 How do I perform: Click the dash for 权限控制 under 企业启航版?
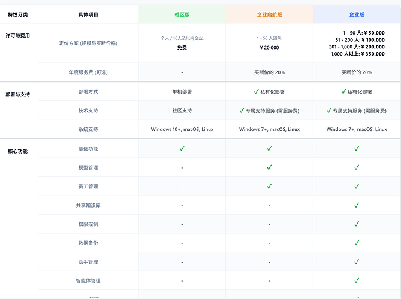(269, 224)
